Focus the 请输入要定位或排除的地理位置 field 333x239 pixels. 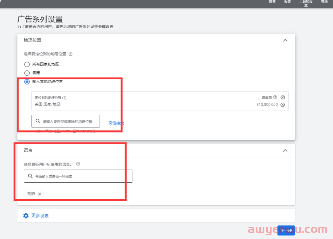click(66, 121)
